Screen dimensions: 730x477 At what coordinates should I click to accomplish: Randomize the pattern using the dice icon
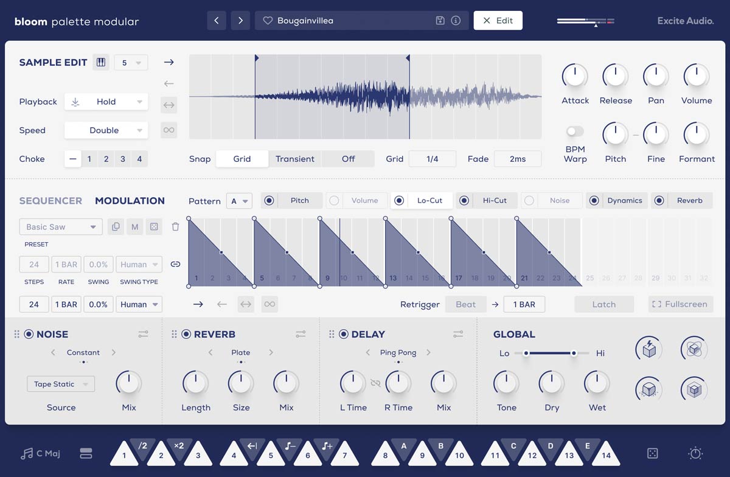[x=154, y=226]
